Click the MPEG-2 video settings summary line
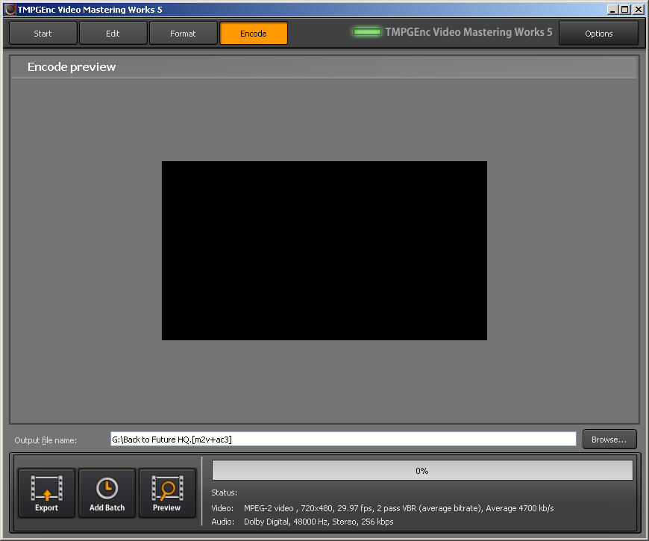 [398, 508]
